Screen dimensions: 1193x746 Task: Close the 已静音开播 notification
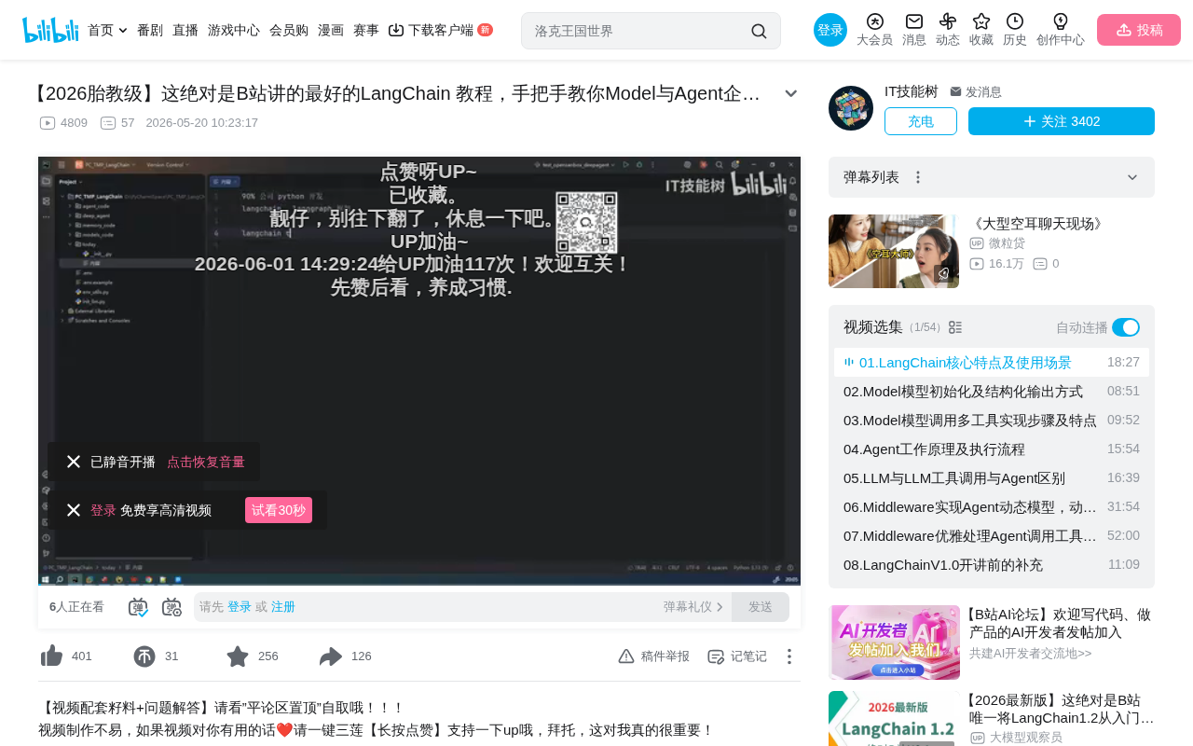point(74,462)
